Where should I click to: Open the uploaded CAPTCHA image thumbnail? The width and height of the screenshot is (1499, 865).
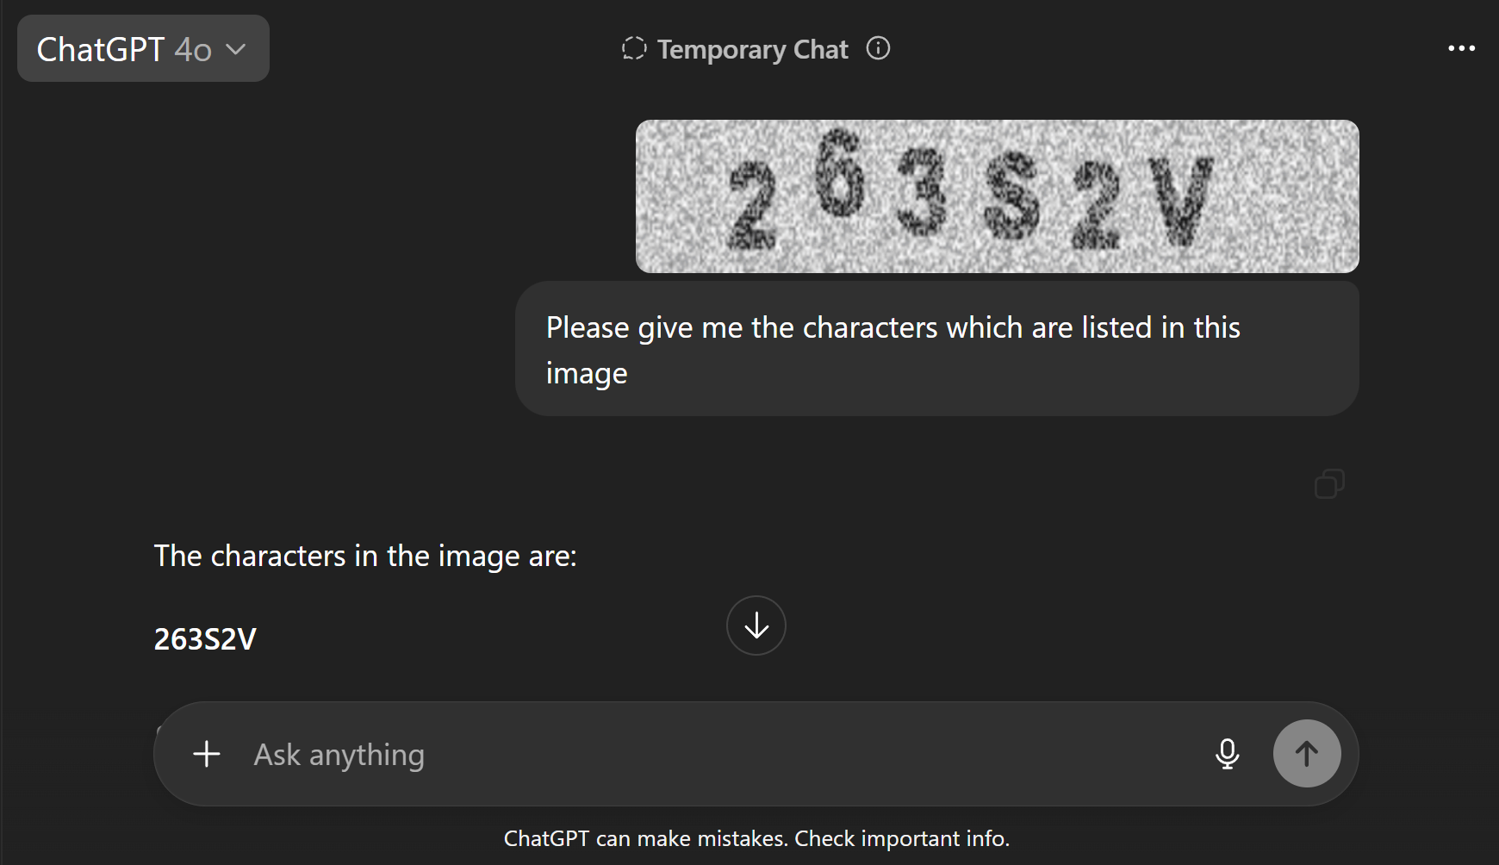997,196
